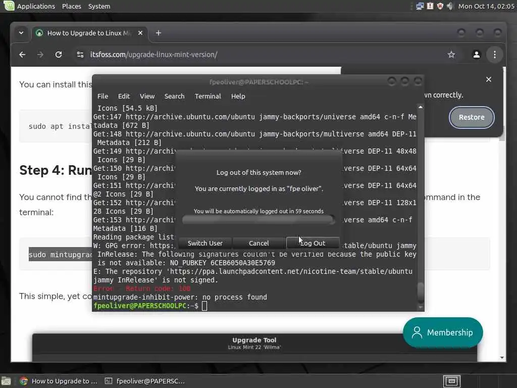Click the Membership button

click(443, 332)
